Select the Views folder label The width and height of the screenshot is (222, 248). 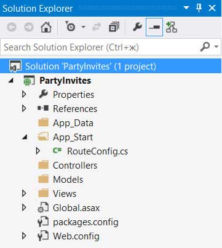[x=65, y=194]
